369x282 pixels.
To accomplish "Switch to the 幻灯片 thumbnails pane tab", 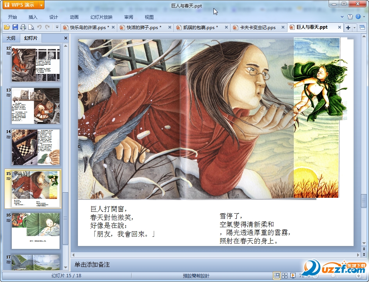I will [x=31, y=38].
